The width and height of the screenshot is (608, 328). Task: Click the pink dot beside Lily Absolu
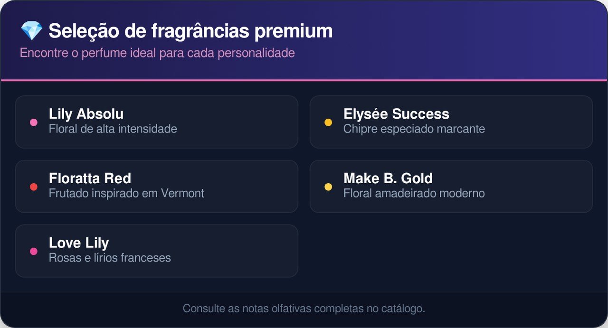tap(34, 122)
